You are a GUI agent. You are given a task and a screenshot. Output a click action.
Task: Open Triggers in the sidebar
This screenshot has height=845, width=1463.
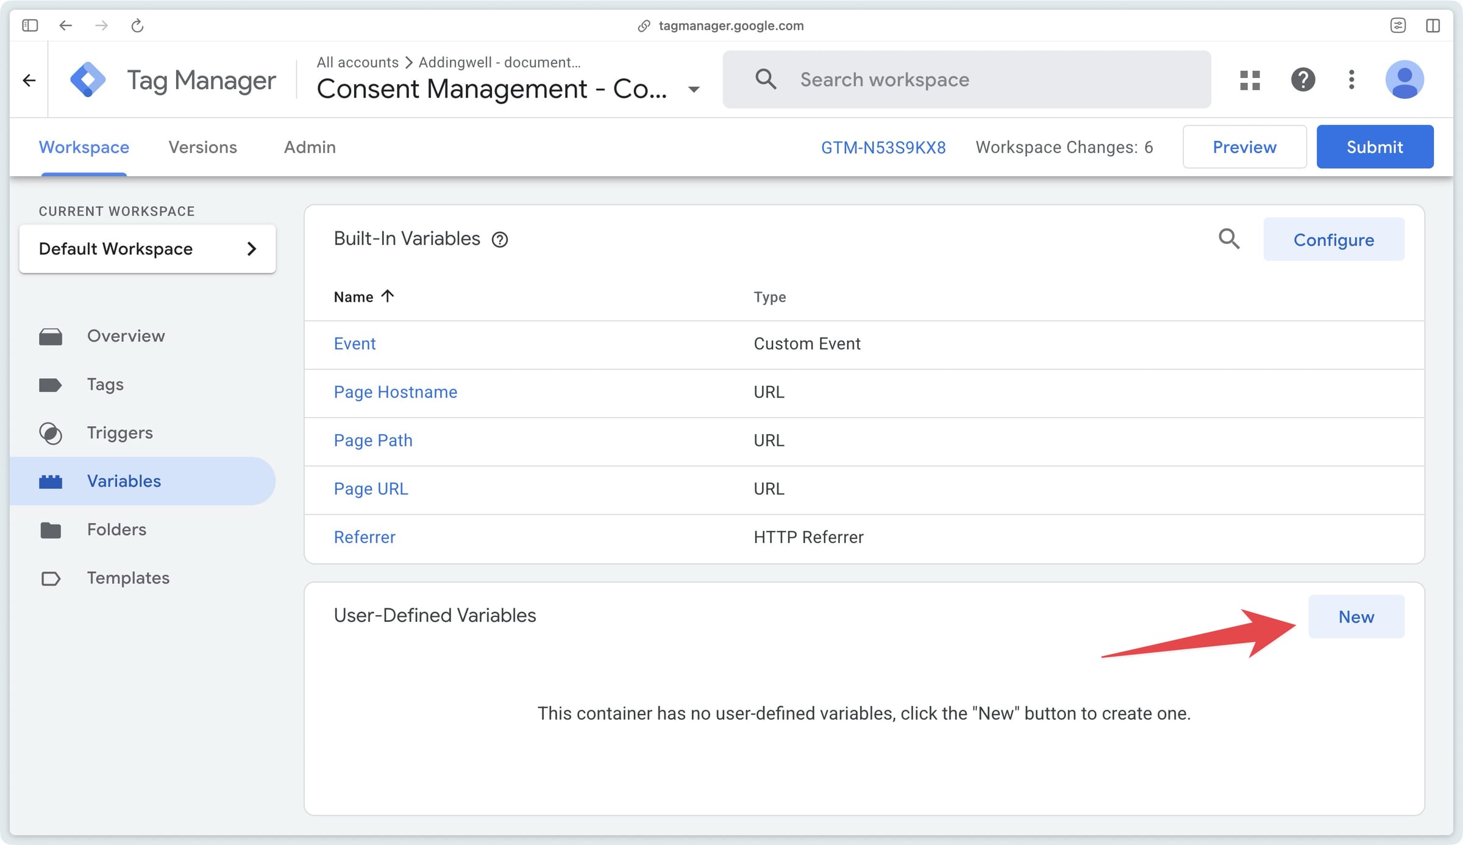click(x=143, y=433)
